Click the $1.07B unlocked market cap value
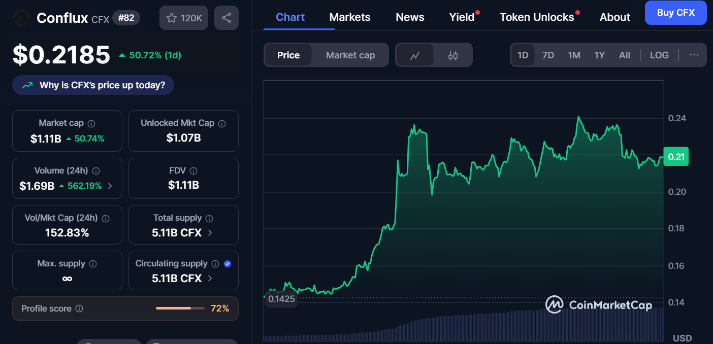Image resolution: width=713 pixels, height=344 pixels. [183, 137]
